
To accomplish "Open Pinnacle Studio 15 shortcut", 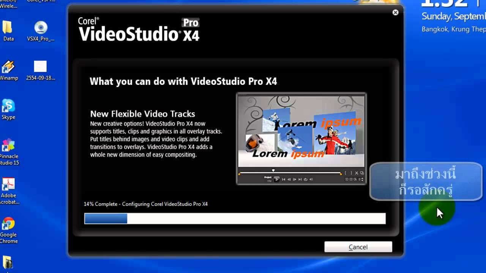I will click(8, 152).
